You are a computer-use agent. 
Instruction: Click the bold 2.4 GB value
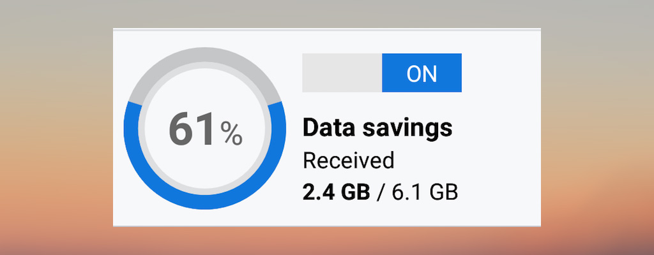tap(337, 192)
